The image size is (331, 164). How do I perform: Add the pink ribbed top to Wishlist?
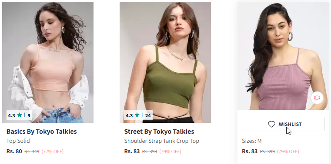283,124
